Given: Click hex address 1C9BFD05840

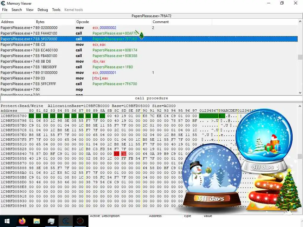Looking at the screenshot, I should (x=14, y=154).
